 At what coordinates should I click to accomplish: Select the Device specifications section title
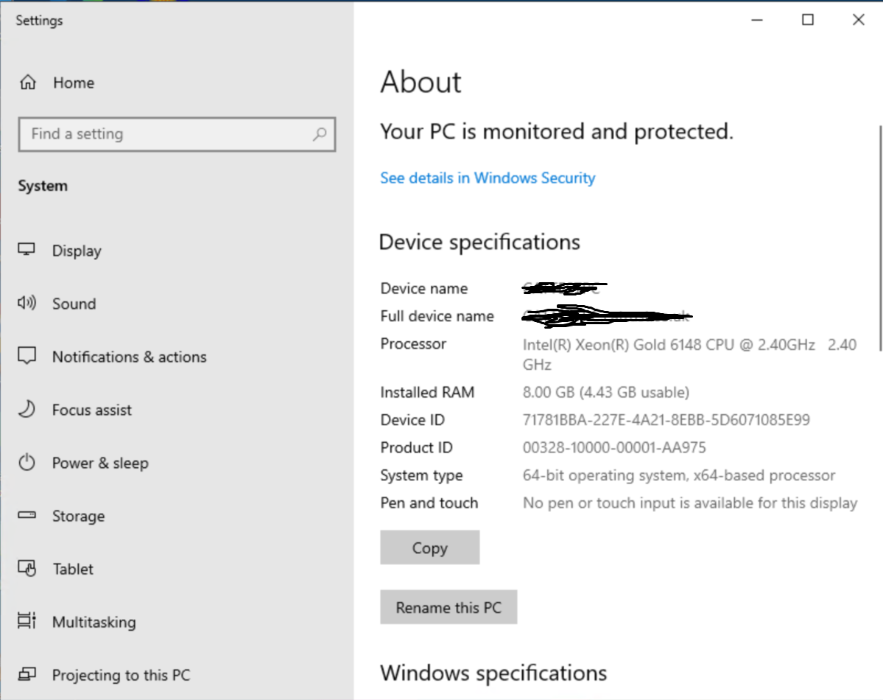[x=479, y=242]
